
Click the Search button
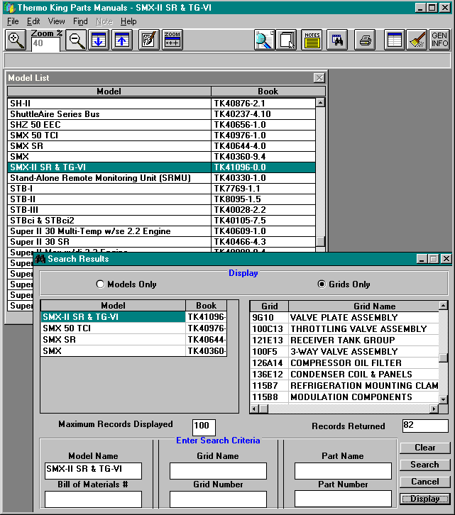(424, 465)
